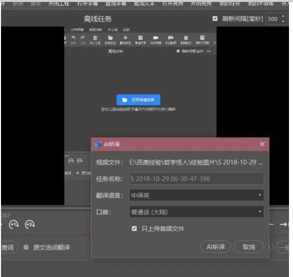Open the 翻译语言 dropdown showing 中译英
This screenshot has height=277, width=293.
(196, 195)
